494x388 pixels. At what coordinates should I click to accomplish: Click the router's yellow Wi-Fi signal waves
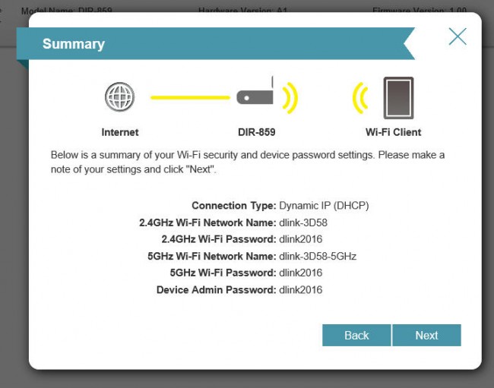tap(290, 98)
